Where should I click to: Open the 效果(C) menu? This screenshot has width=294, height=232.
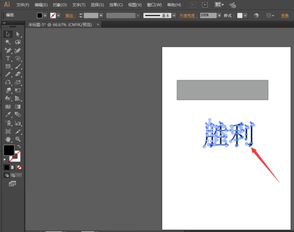(116, 5)
